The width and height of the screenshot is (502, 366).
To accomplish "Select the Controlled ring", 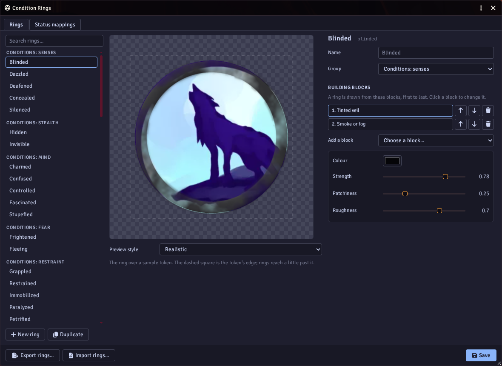I will [x=51, y=191].
